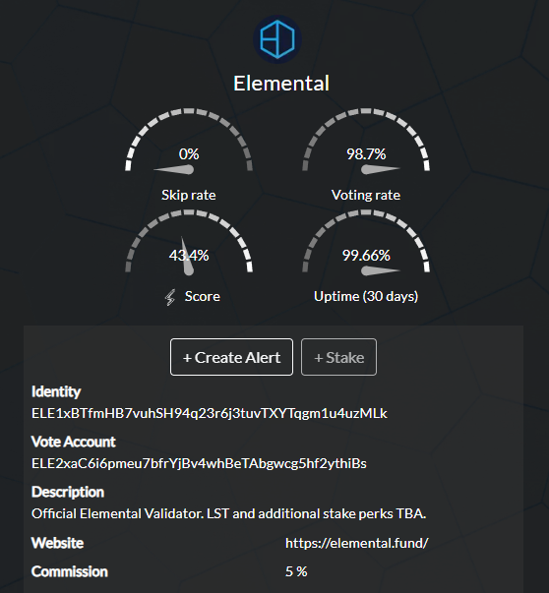Click the Voting rate gauge

tap(366, 142)
